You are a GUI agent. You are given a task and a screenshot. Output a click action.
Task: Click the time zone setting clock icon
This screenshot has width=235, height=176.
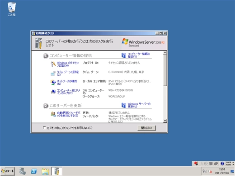(x=53, y=73)
